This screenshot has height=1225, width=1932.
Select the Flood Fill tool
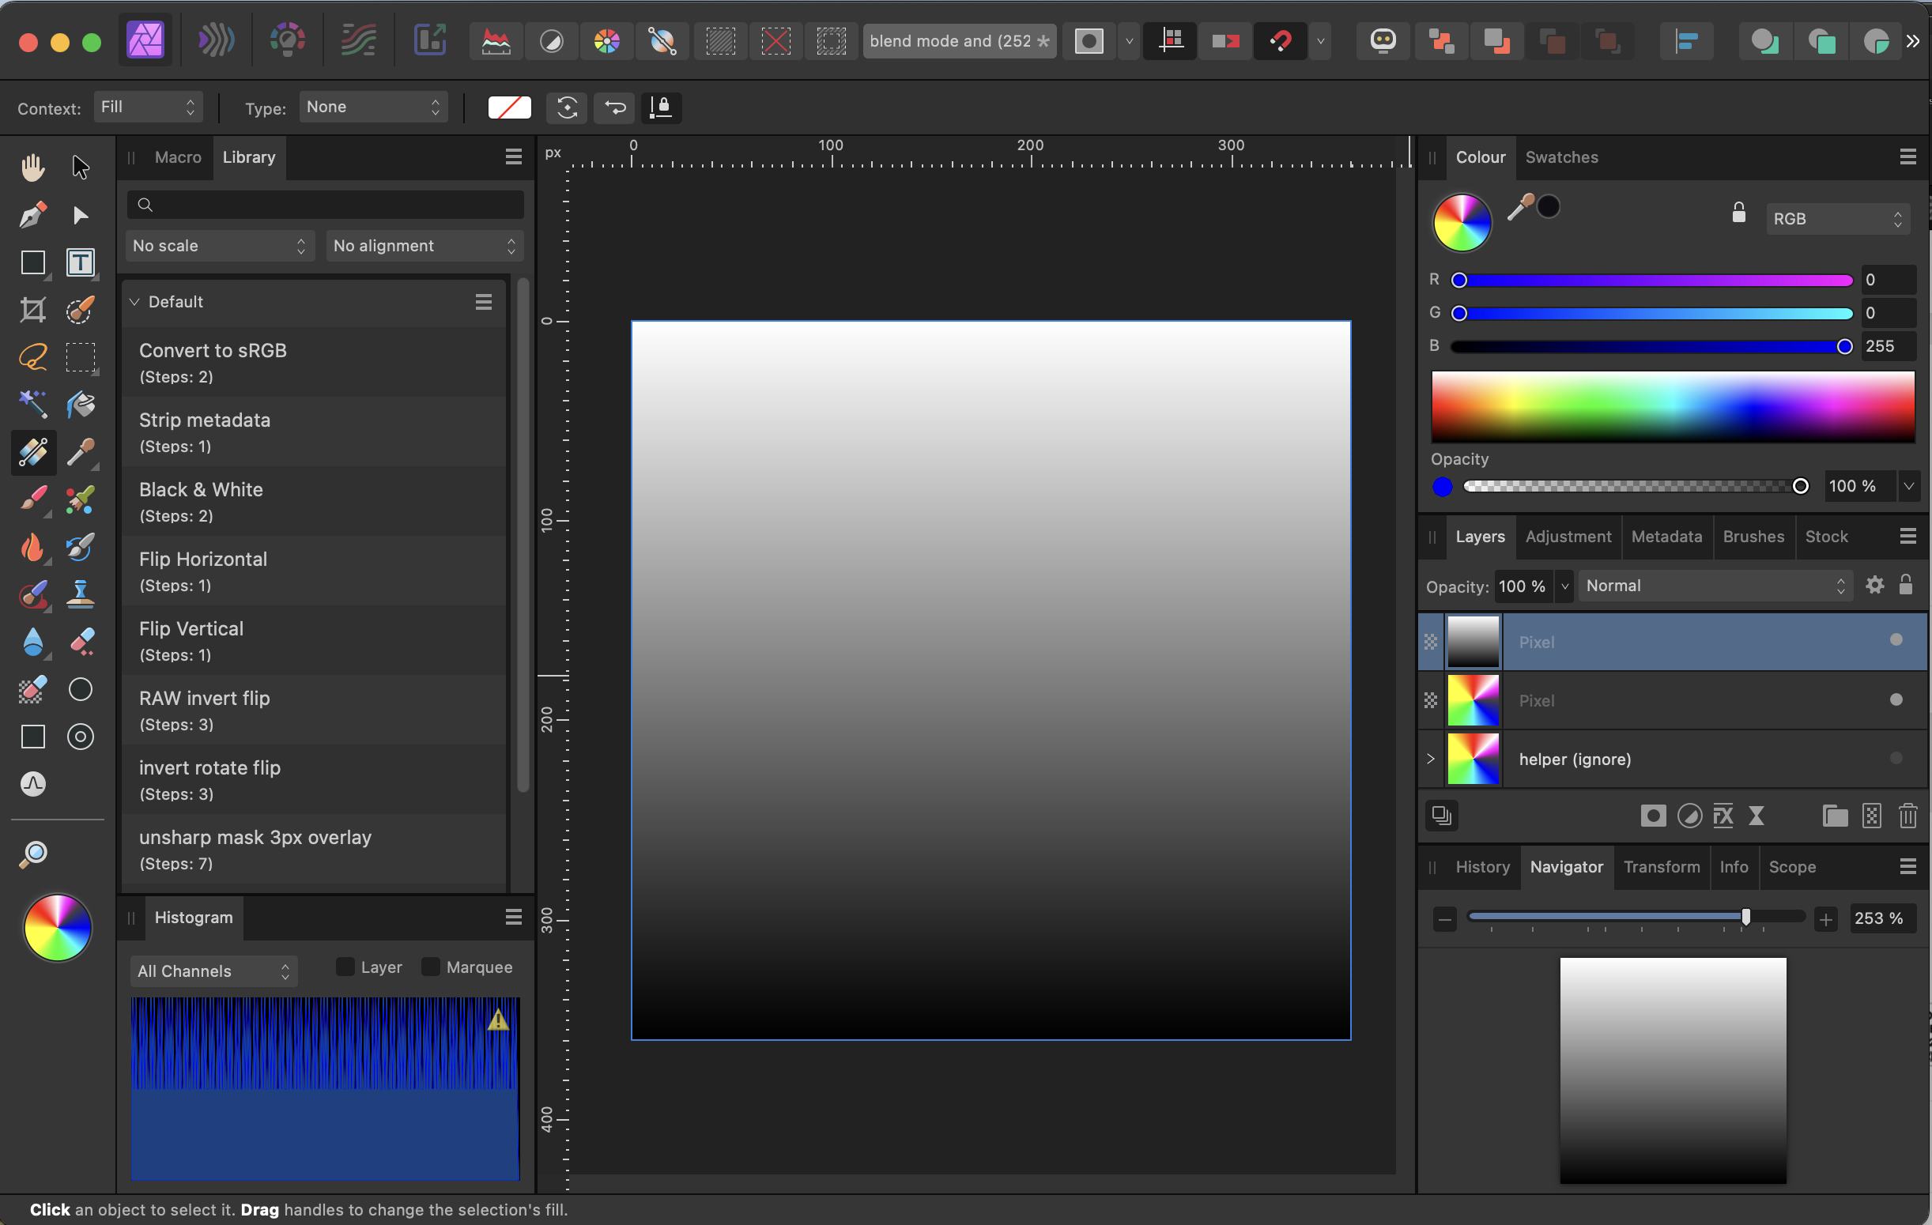[x=79, y=405]
